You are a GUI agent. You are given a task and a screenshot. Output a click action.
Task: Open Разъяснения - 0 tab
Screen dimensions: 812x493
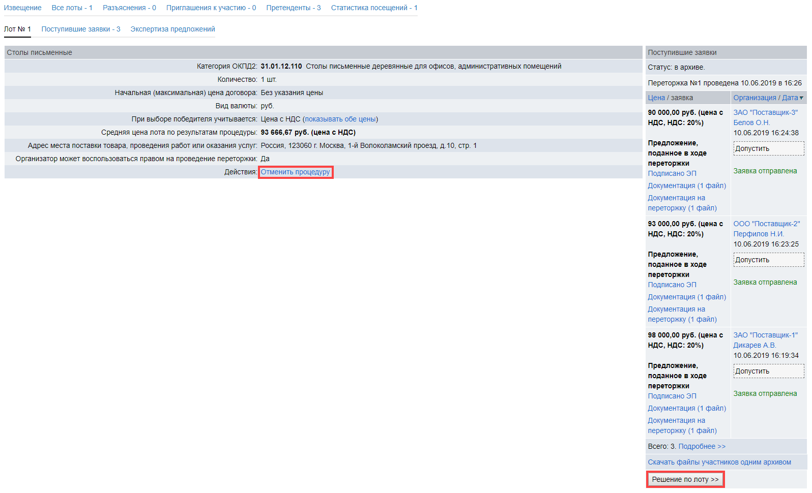pyautogui.click(x=129, y=8)
